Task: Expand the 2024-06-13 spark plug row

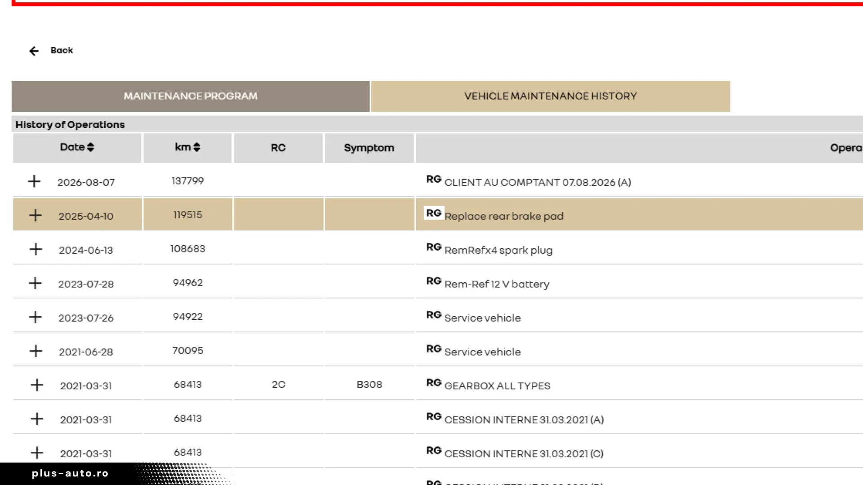Action: [x=36, y=249]
